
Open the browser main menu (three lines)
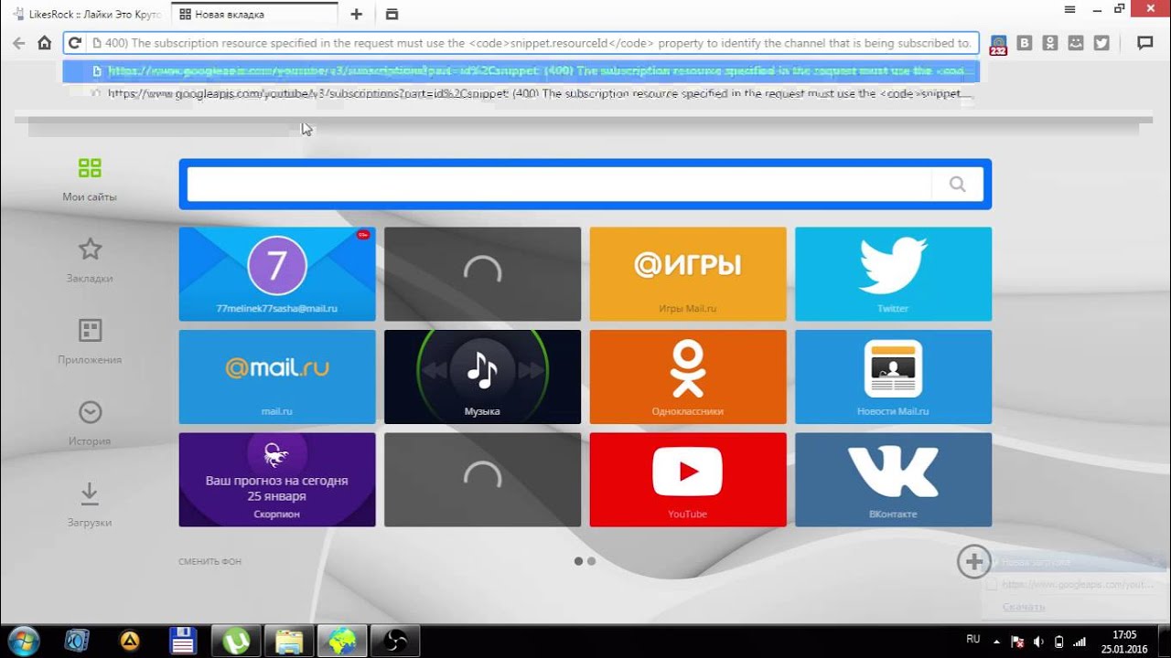coord(1069,9)
